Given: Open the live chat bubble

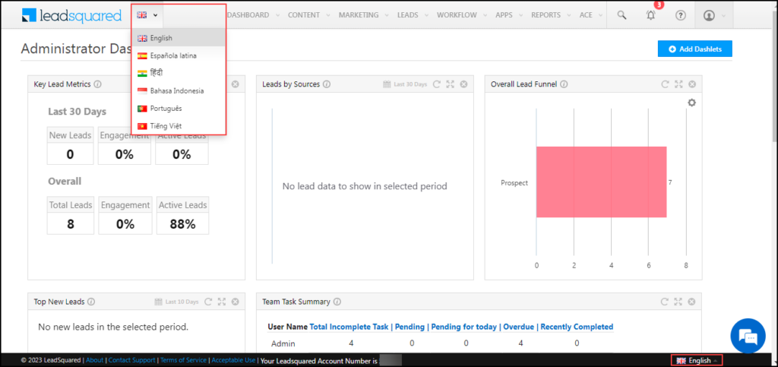Looking at the screenshot, I should pos(748,336).
